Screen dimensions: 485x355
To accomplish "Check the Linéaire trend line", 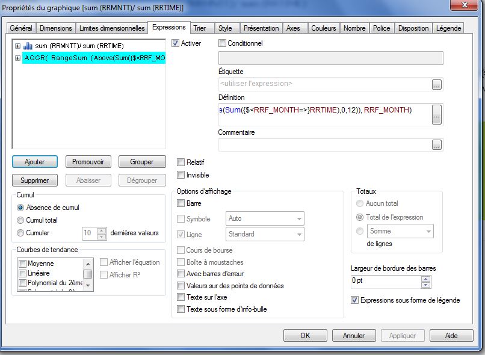I will pyautogui.click(x=23, y=273).
